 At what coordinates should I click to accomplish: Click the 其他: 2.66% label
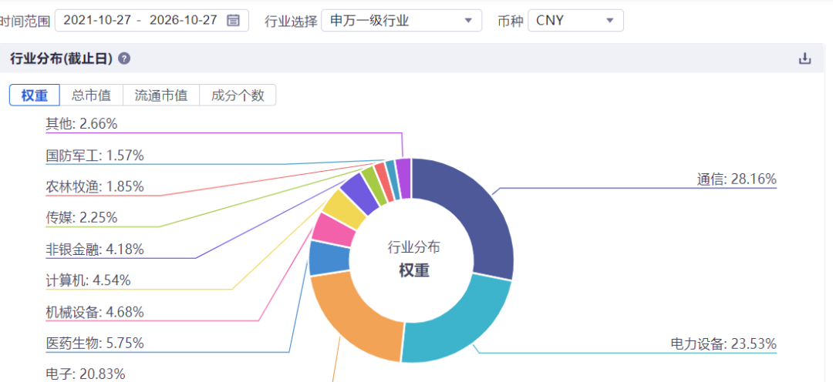pyautogui.click(x=81, y=124)
